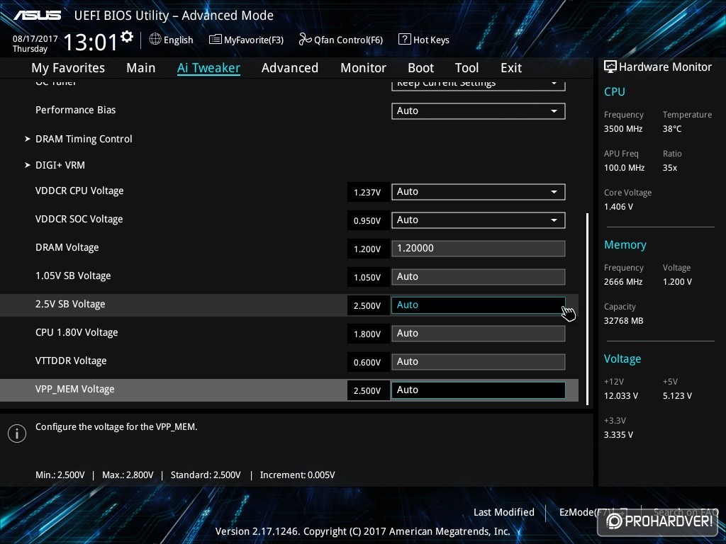The height and width of the screenshot is (544, 726).
Task: Click the 0.600V current value
Action: click(367, 362)
